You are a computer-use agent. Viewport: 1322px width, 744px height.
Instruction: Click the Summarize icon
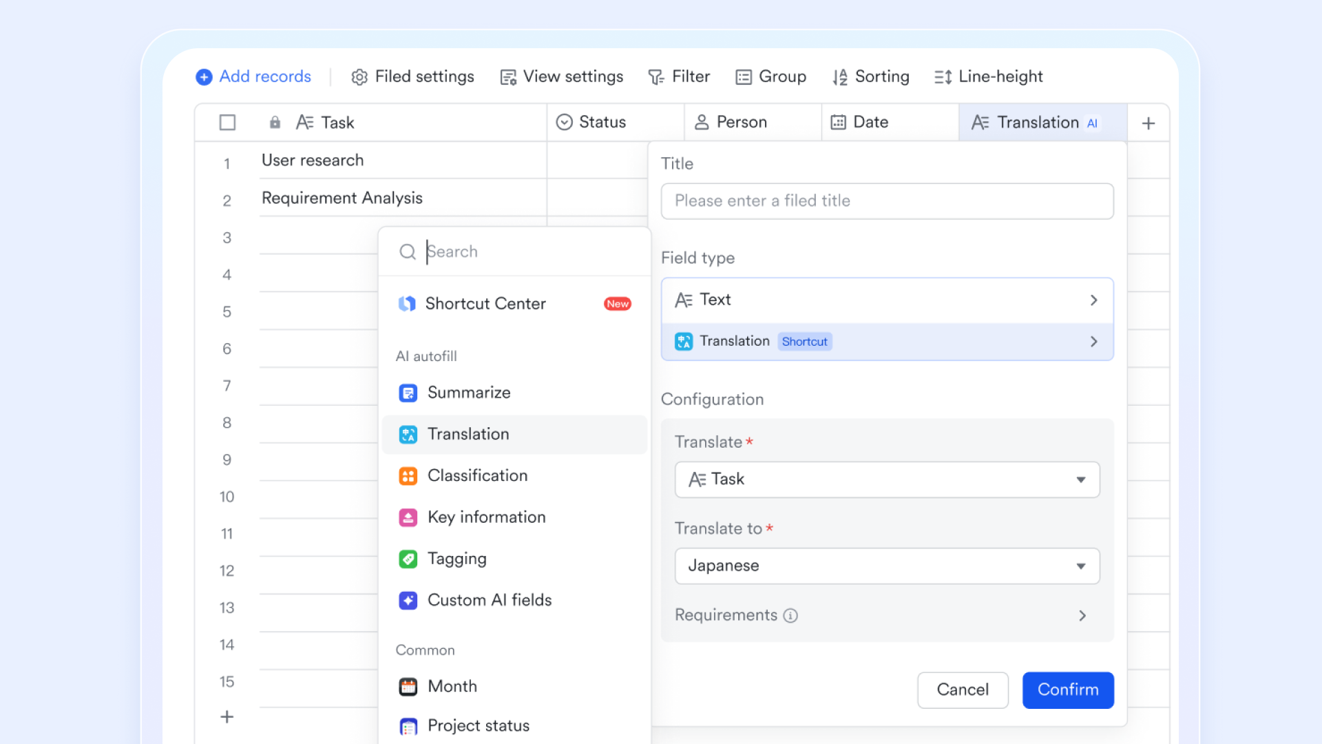pos(408,393)
